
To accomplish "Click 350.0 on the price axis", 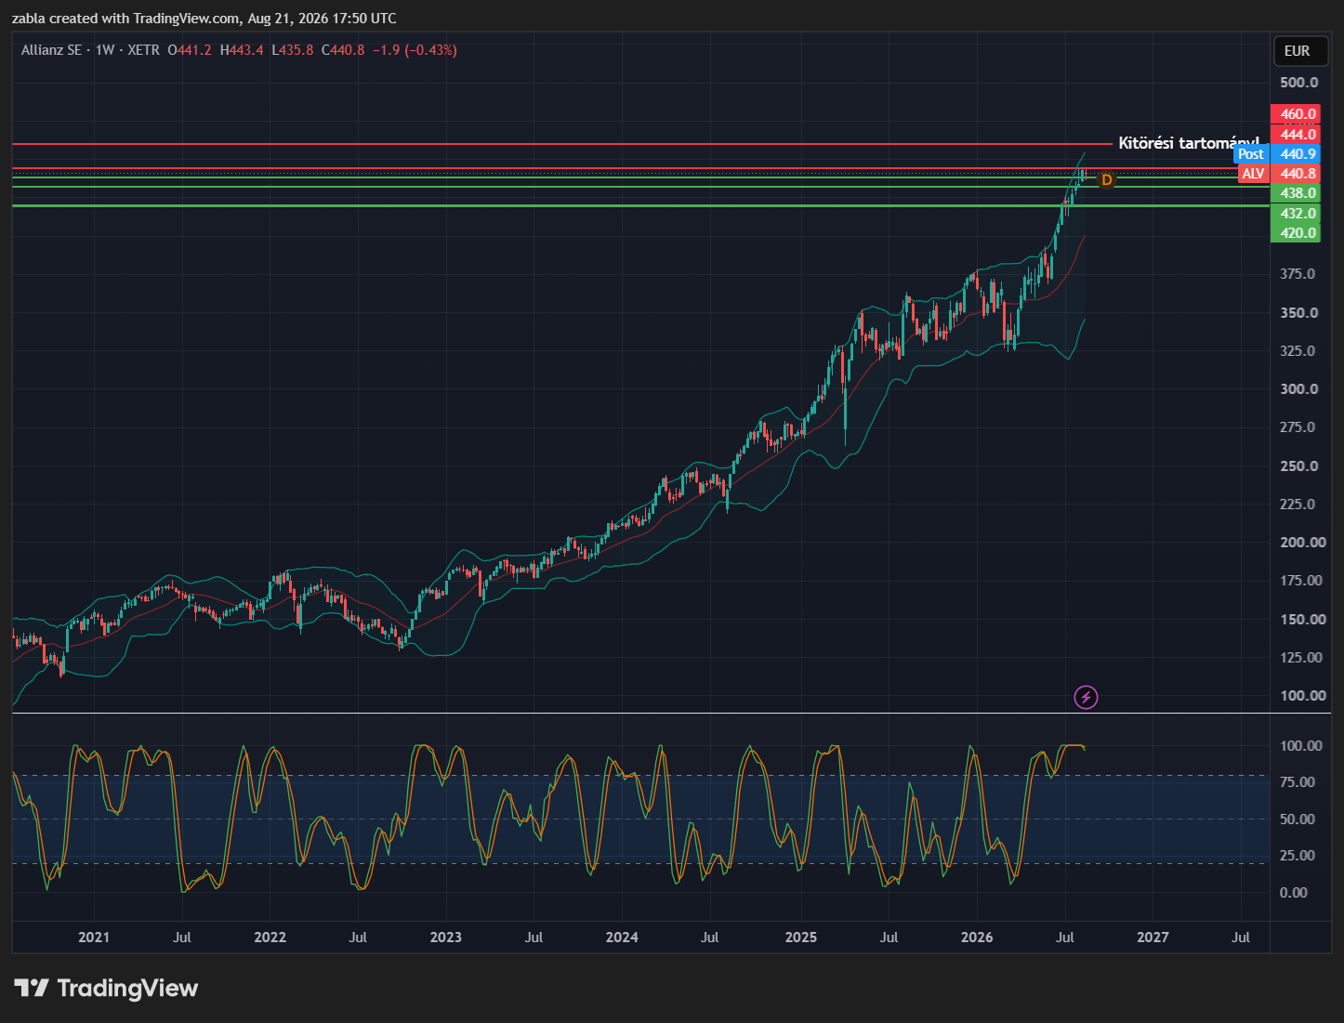I will point(1299,313).
